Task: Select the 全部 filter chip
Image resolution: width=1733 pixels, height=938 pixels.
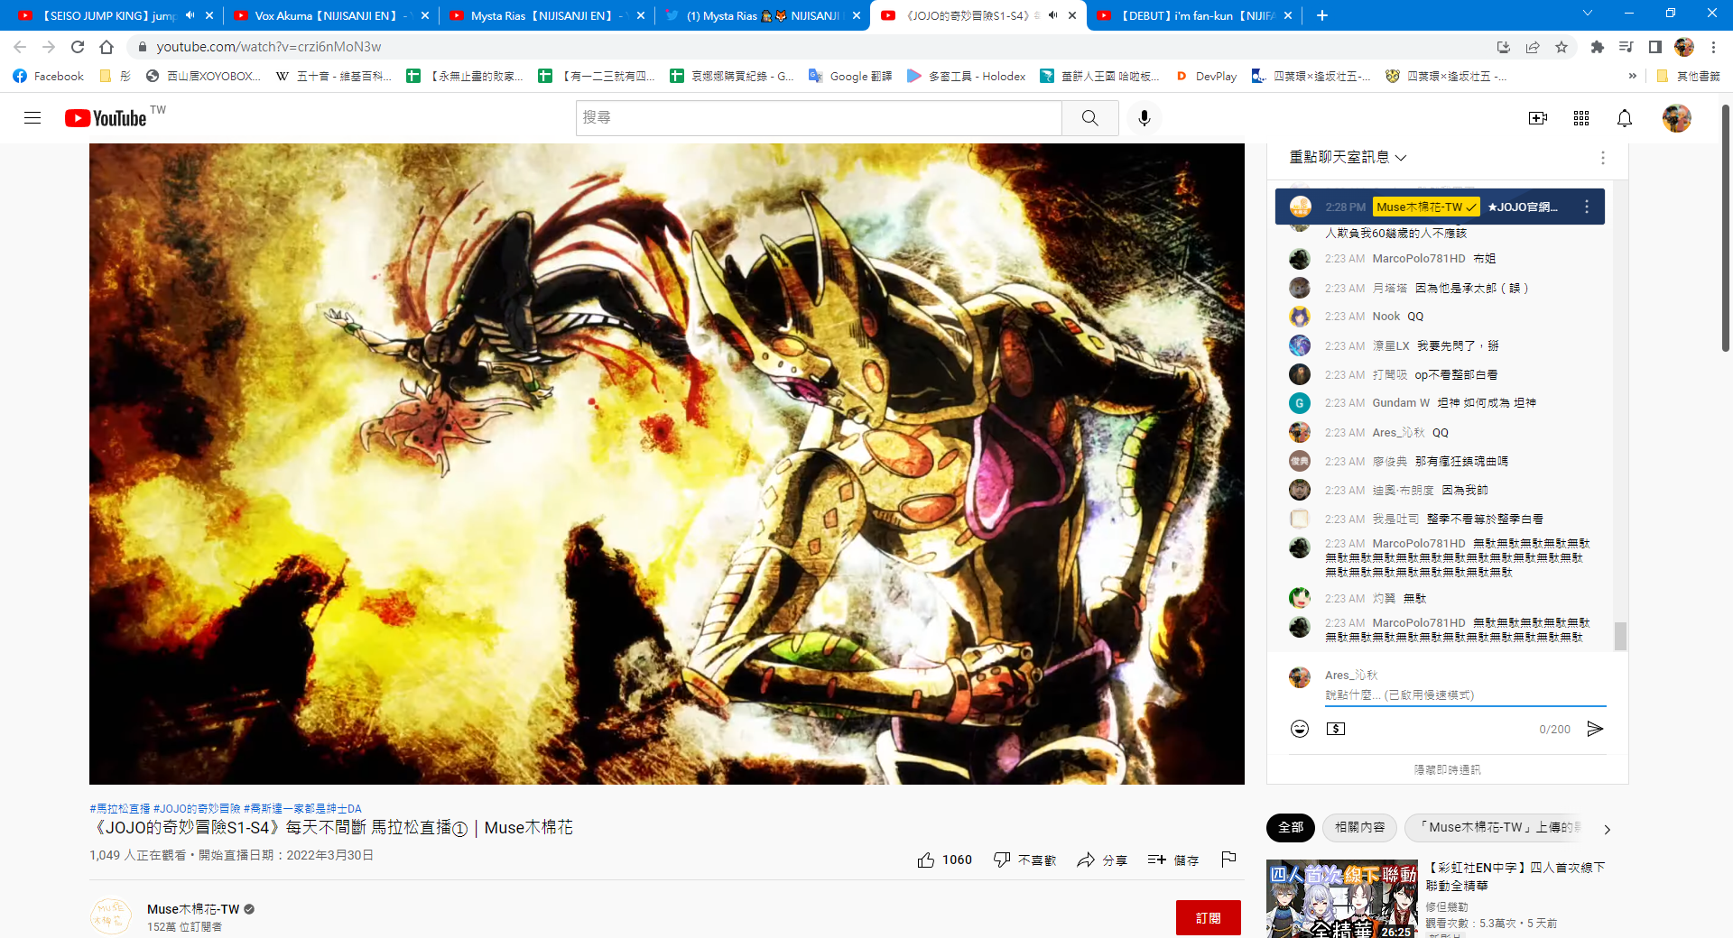Action: tap(1291, 827)
